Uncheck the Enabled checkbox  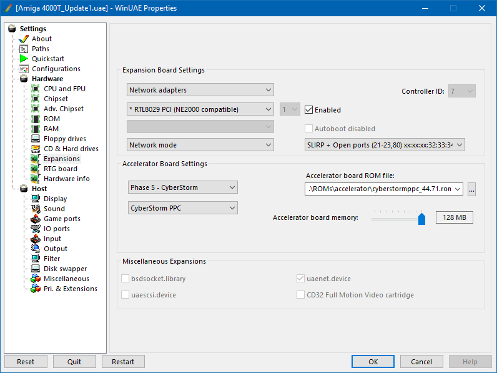pos(308,110)
